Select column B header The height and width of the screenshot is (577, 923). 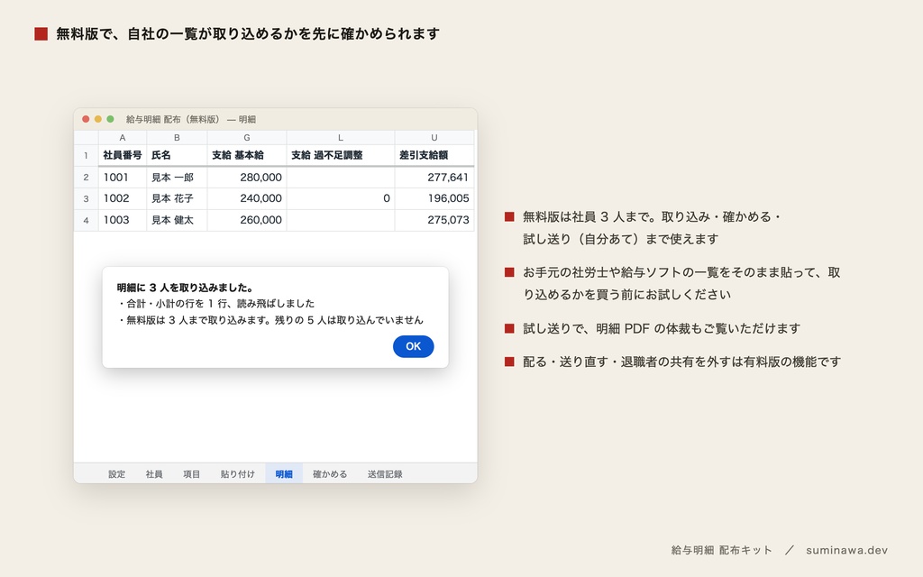point(177,138)
